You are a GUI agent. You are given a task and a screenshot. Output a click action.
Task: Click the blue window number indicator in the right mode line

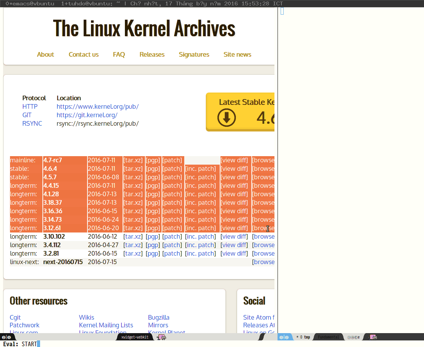click(284, 337)
